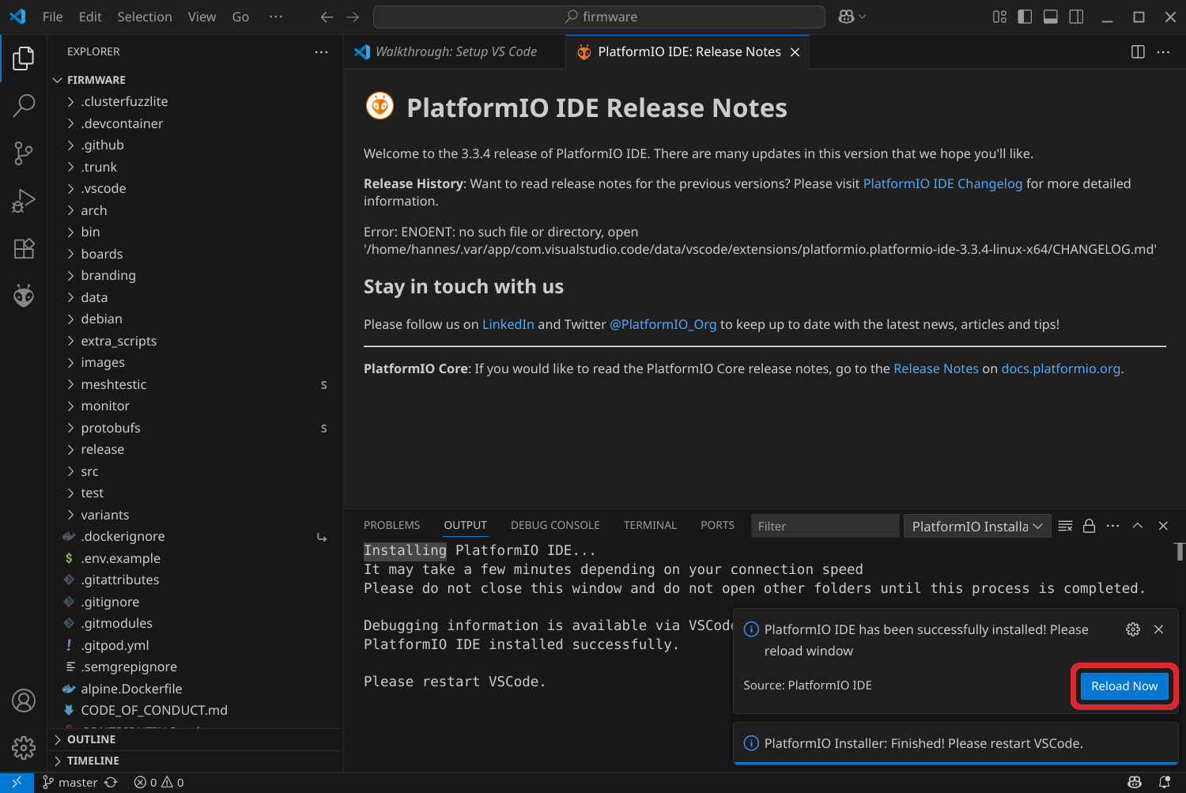Expand the src folder
The height and width of the screenshot is (793, 1186).
coord(89,471)
